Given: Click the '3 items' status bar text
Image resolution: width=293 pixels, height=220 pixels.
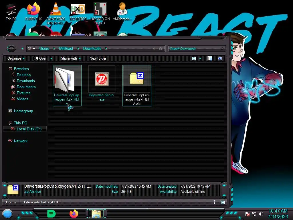Looking at the screenshot, I should 11,202.
